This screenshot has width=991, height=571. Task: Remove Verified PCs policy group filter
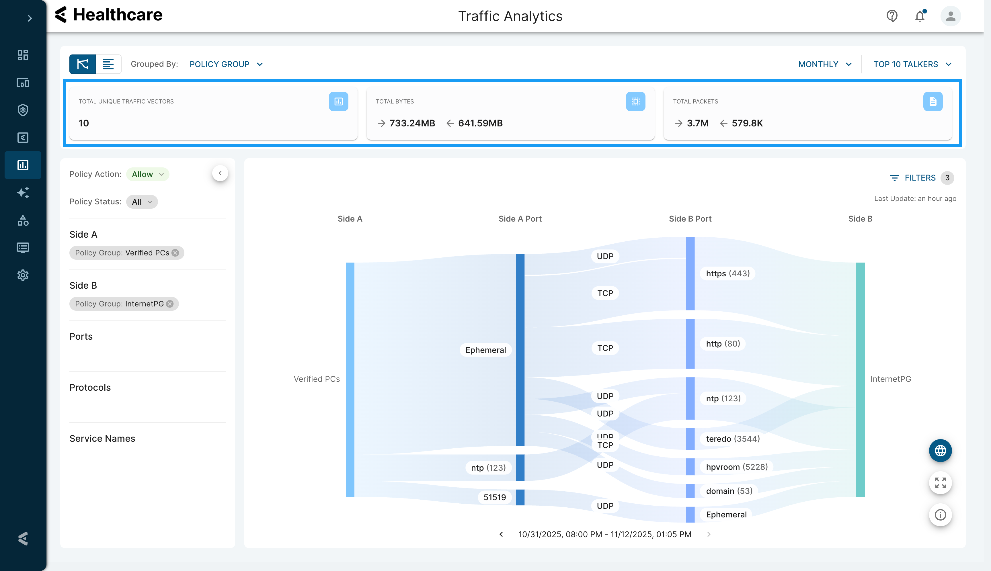tap(175, 253)
